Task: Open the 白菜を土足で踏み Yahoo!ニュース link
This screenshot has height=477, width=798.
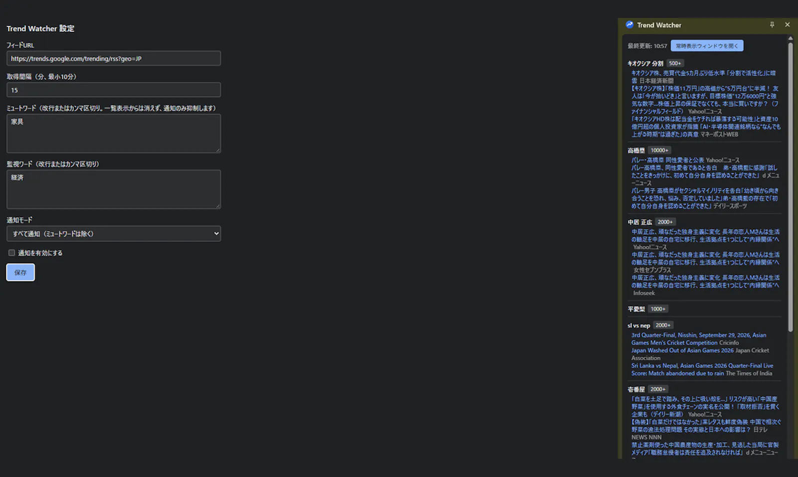Action: pyautogui.click(x=705, y=407)
